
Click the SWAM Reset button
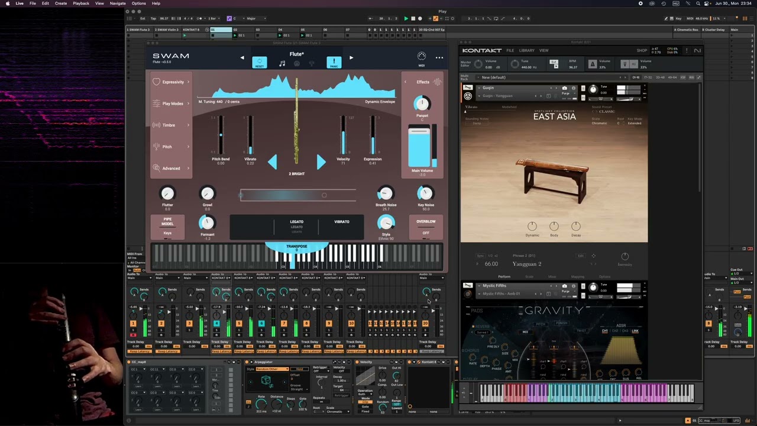coord(259,62)
